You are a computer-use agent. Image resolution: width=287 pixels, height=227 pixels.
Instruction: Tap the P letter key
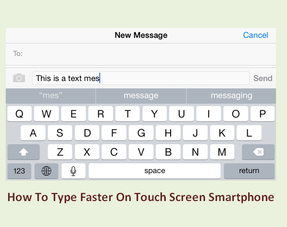coord(263,114)
